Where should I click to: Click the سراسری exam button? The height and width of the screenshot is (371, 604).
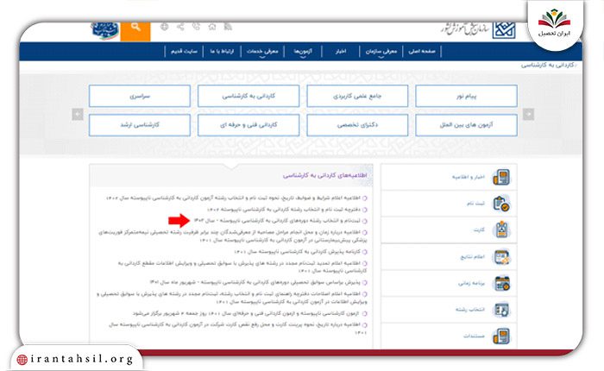tap(140, 96)
